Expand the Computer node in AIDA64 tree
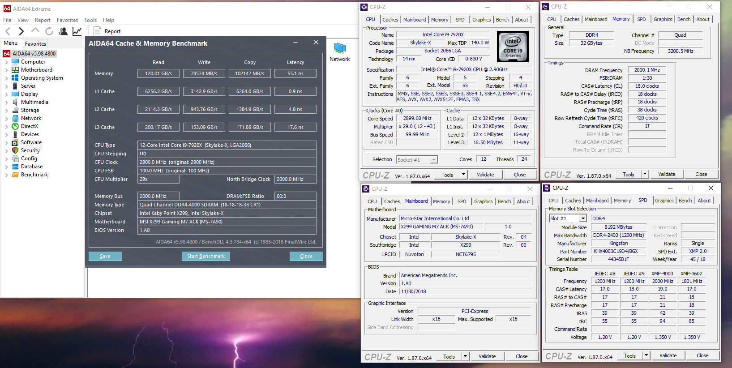 coord(6,62)
